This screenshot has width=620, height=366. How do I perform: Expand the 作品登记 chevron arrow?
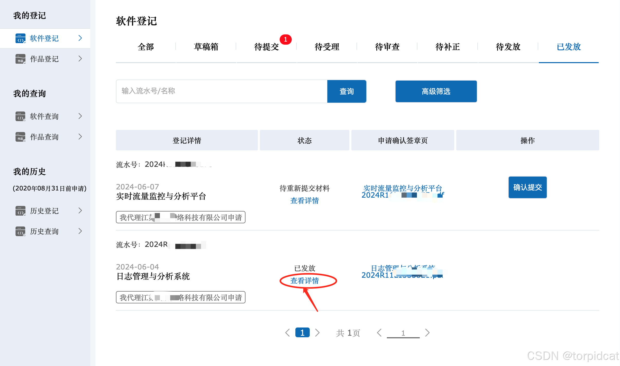point(80,59)
